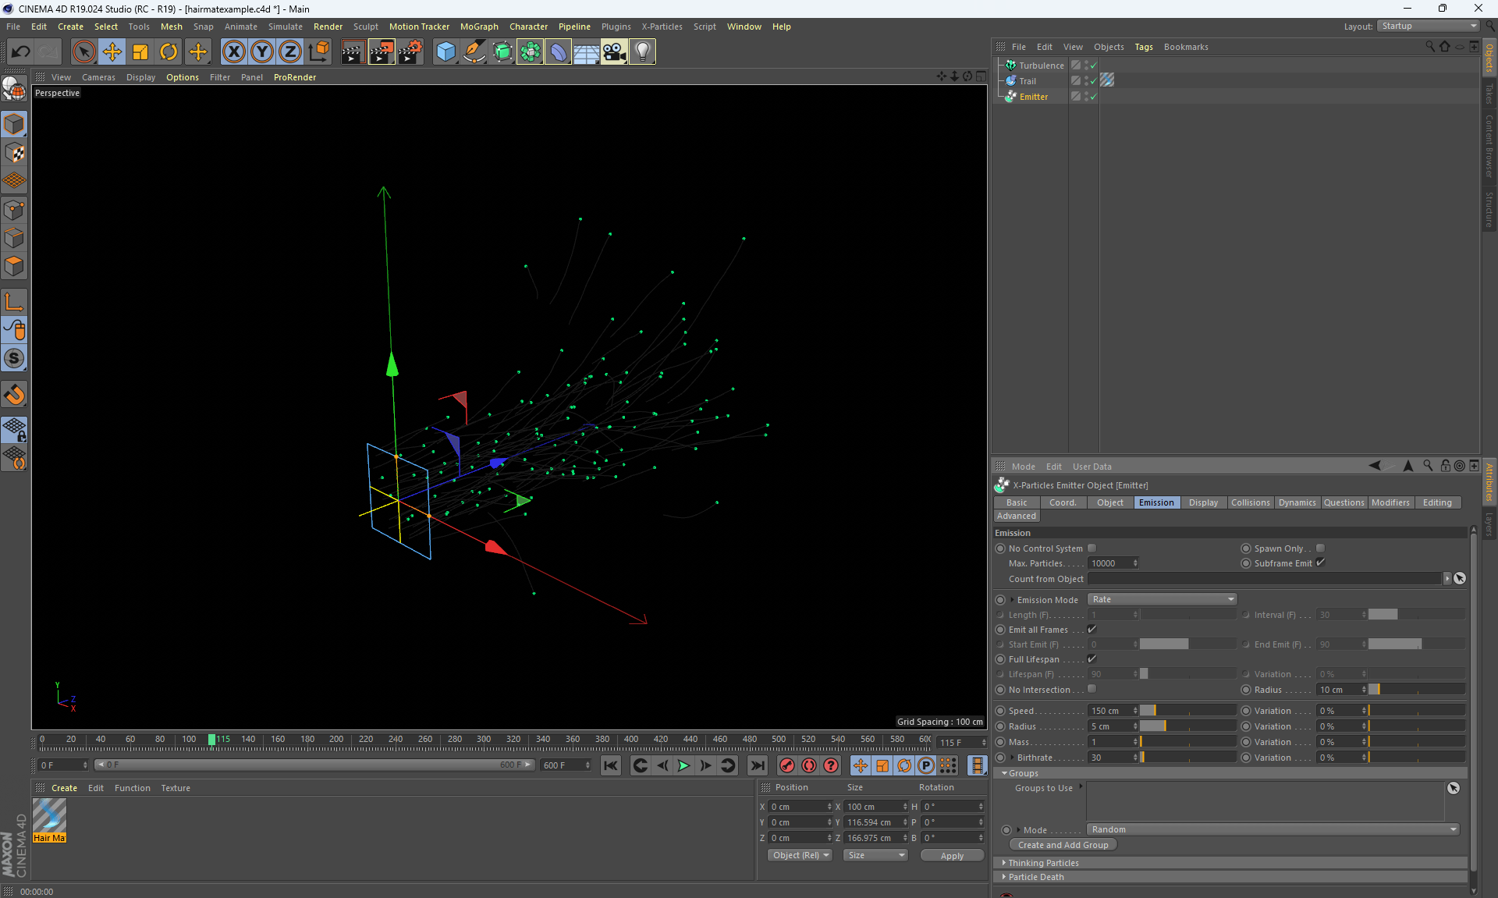This screenshot has height=898, width=1498.
Task: Open the X-Particles menu
Action: click(662, 27)
